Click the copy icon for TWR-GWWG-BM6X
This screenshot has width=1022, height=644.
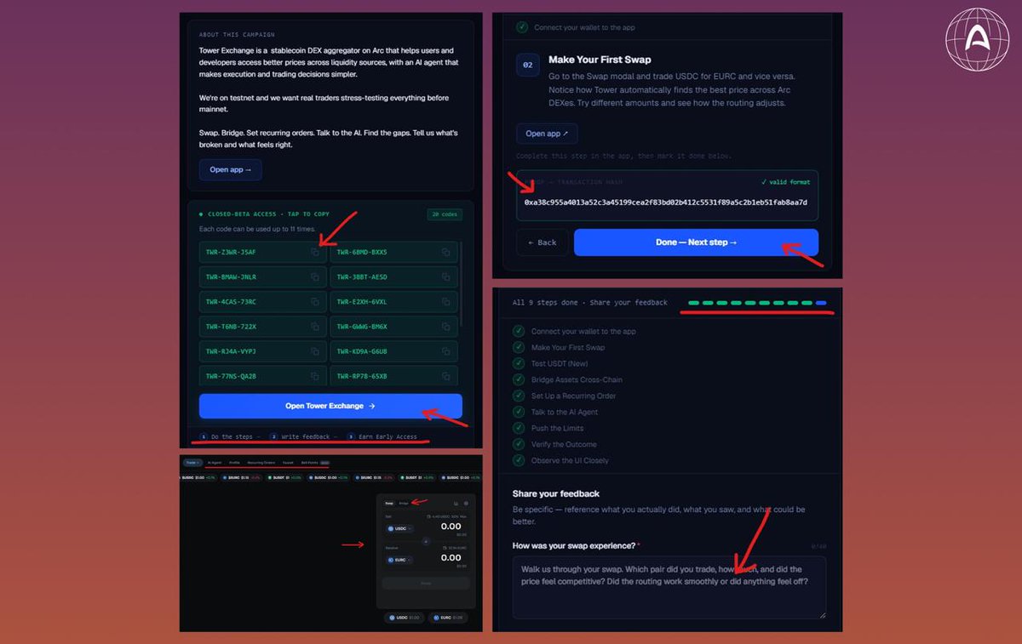click(x=445, y=327)
